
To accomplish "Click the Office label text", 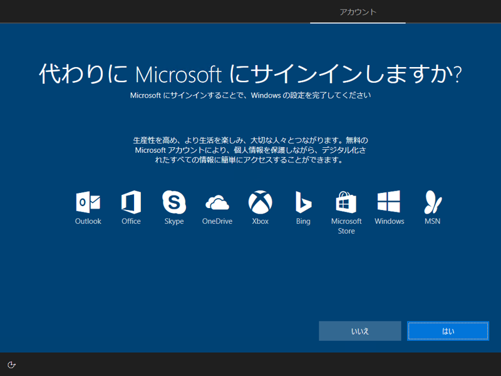I will tap(131, 221).
